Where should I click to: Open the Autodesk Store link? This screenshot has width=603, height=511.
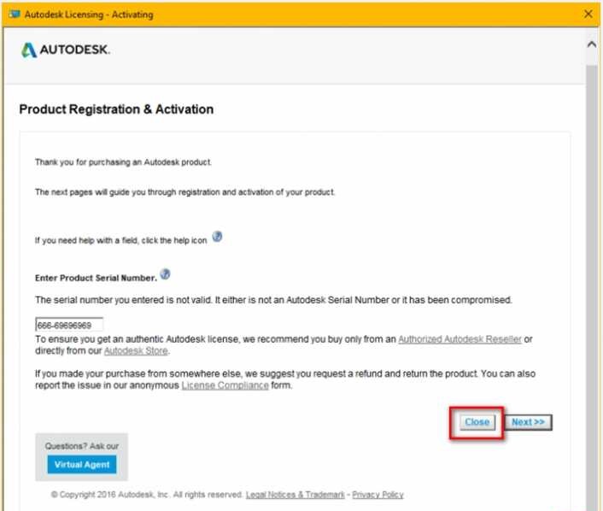coord(136,350)
